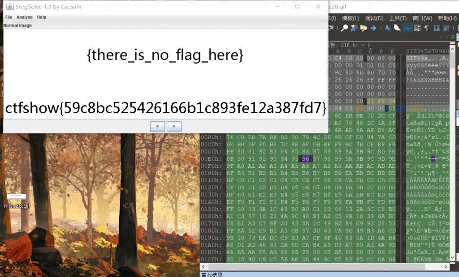459x277 pixels.
Task: Open the font settings icon
Action: (x=388, y=28)
